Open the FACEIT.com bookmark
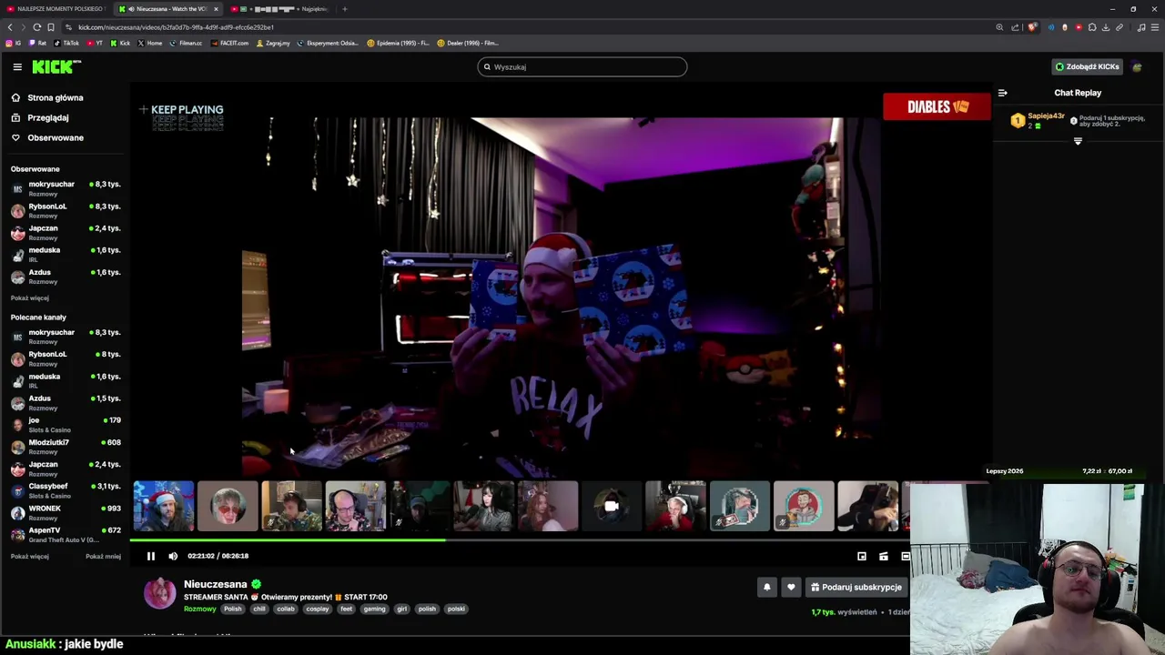 (229, 43)
